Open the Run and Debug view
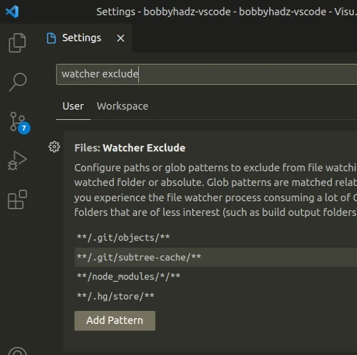 [x=18, y=161]
